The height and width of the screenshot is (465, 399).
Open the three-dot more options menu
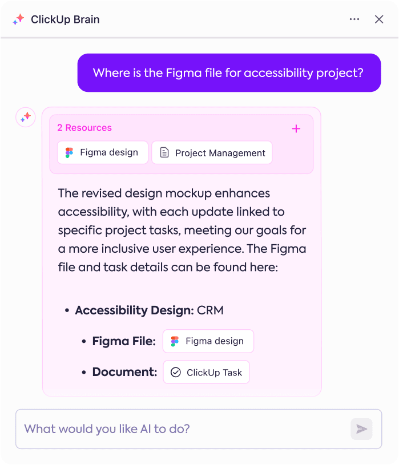(354, 19)
